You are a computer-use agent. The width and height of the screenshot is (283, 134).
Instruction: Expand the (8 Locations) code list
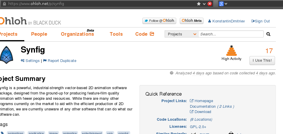coord(201,120)
